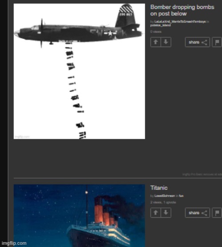Downvote the Bomber dropping bombs post
Screen dimensions: 222x247
pos(166,42)
